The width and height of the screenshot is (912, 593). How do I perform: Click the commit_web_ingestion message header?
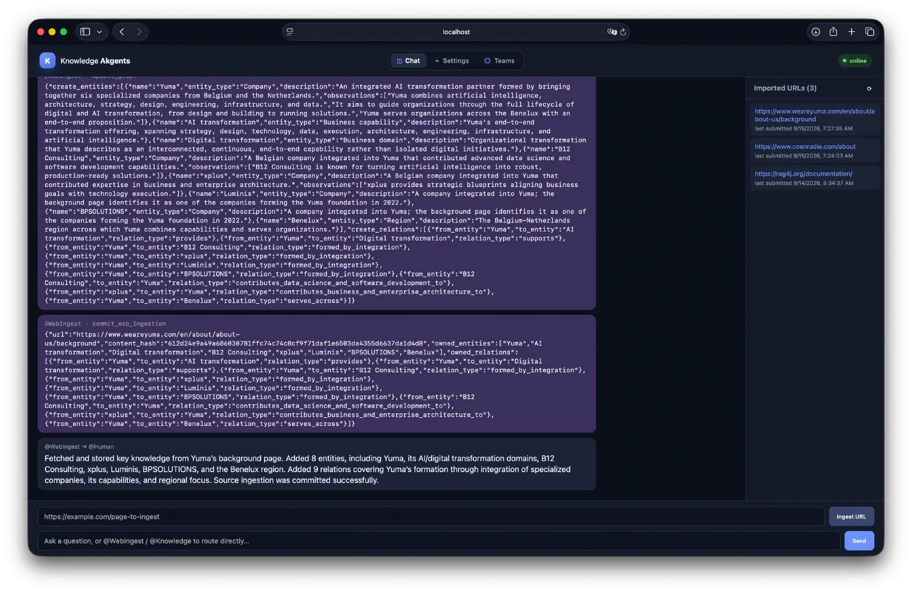click(105, 324)
